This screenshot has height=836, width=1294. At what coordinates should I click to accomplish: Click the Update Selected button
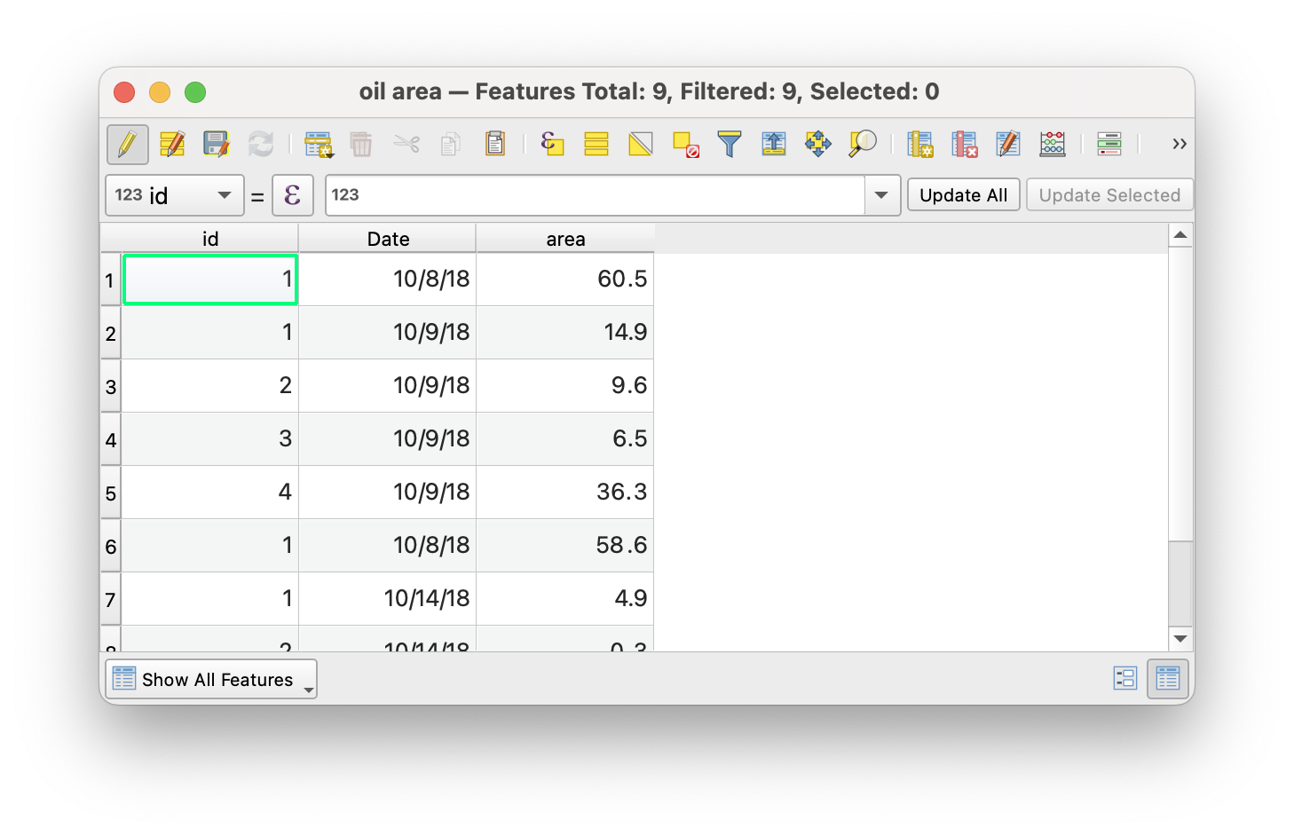coord(1109,195)
